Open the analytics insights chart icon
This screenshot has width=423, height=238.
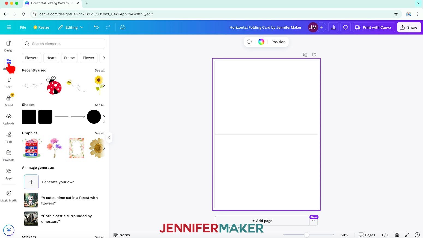tap(333, 27)
